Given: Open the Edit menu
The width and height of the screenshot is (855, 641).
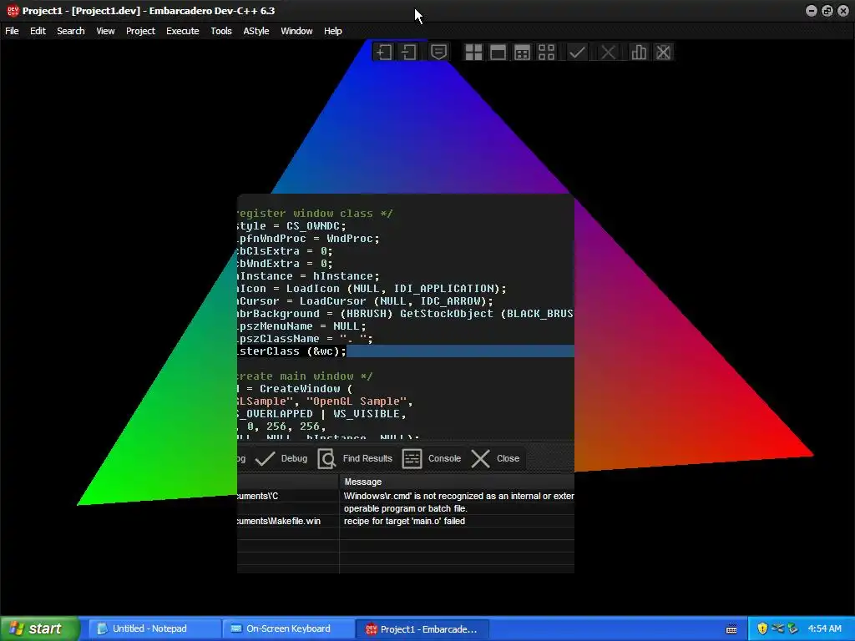Looking at the screenshot, I should coord(38,31).
